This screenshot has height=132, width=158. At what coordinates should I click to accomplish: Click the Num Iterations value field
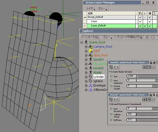(x=131, y=109)
